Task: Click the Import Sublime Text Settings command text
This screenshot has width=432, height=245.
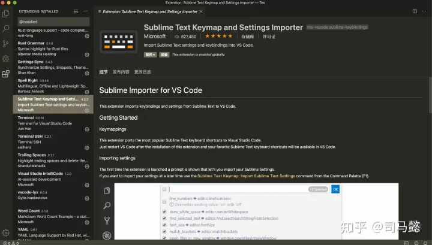Action: point(246,176)
